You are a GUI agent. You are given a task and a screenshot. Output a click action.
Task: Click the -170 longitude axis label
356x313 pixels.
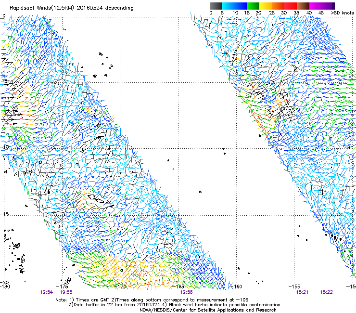pyautogui.click(x=121, y=287)
